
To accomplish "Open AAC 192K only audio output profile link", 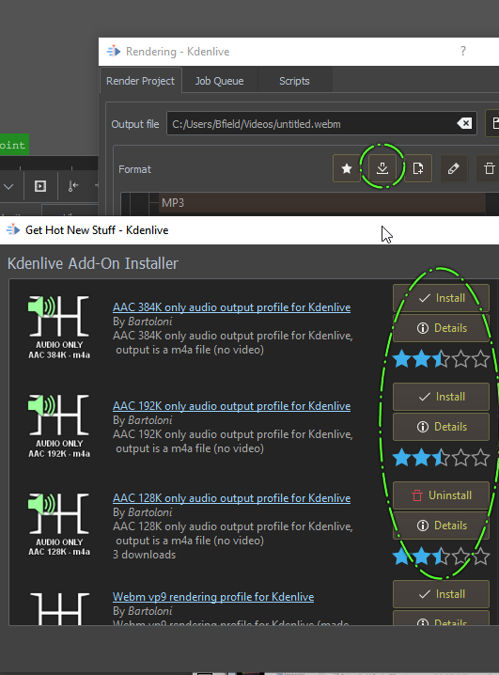I will [x=231, y=406].
